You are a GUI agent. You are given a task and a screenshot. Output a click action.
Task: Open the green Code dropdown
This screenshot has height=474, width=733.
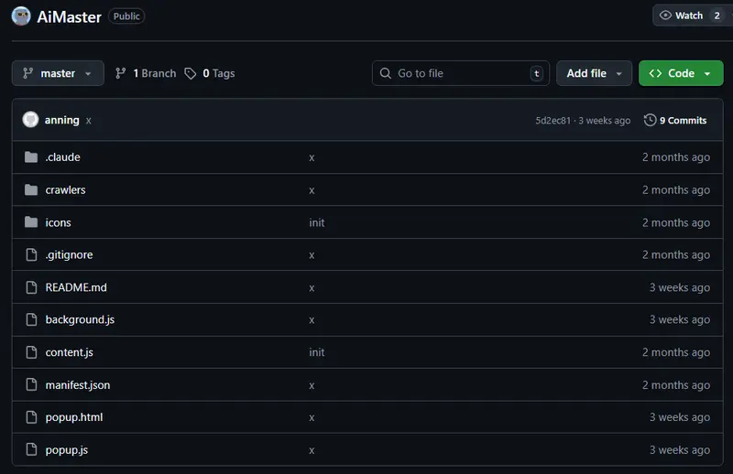point(681,73)
